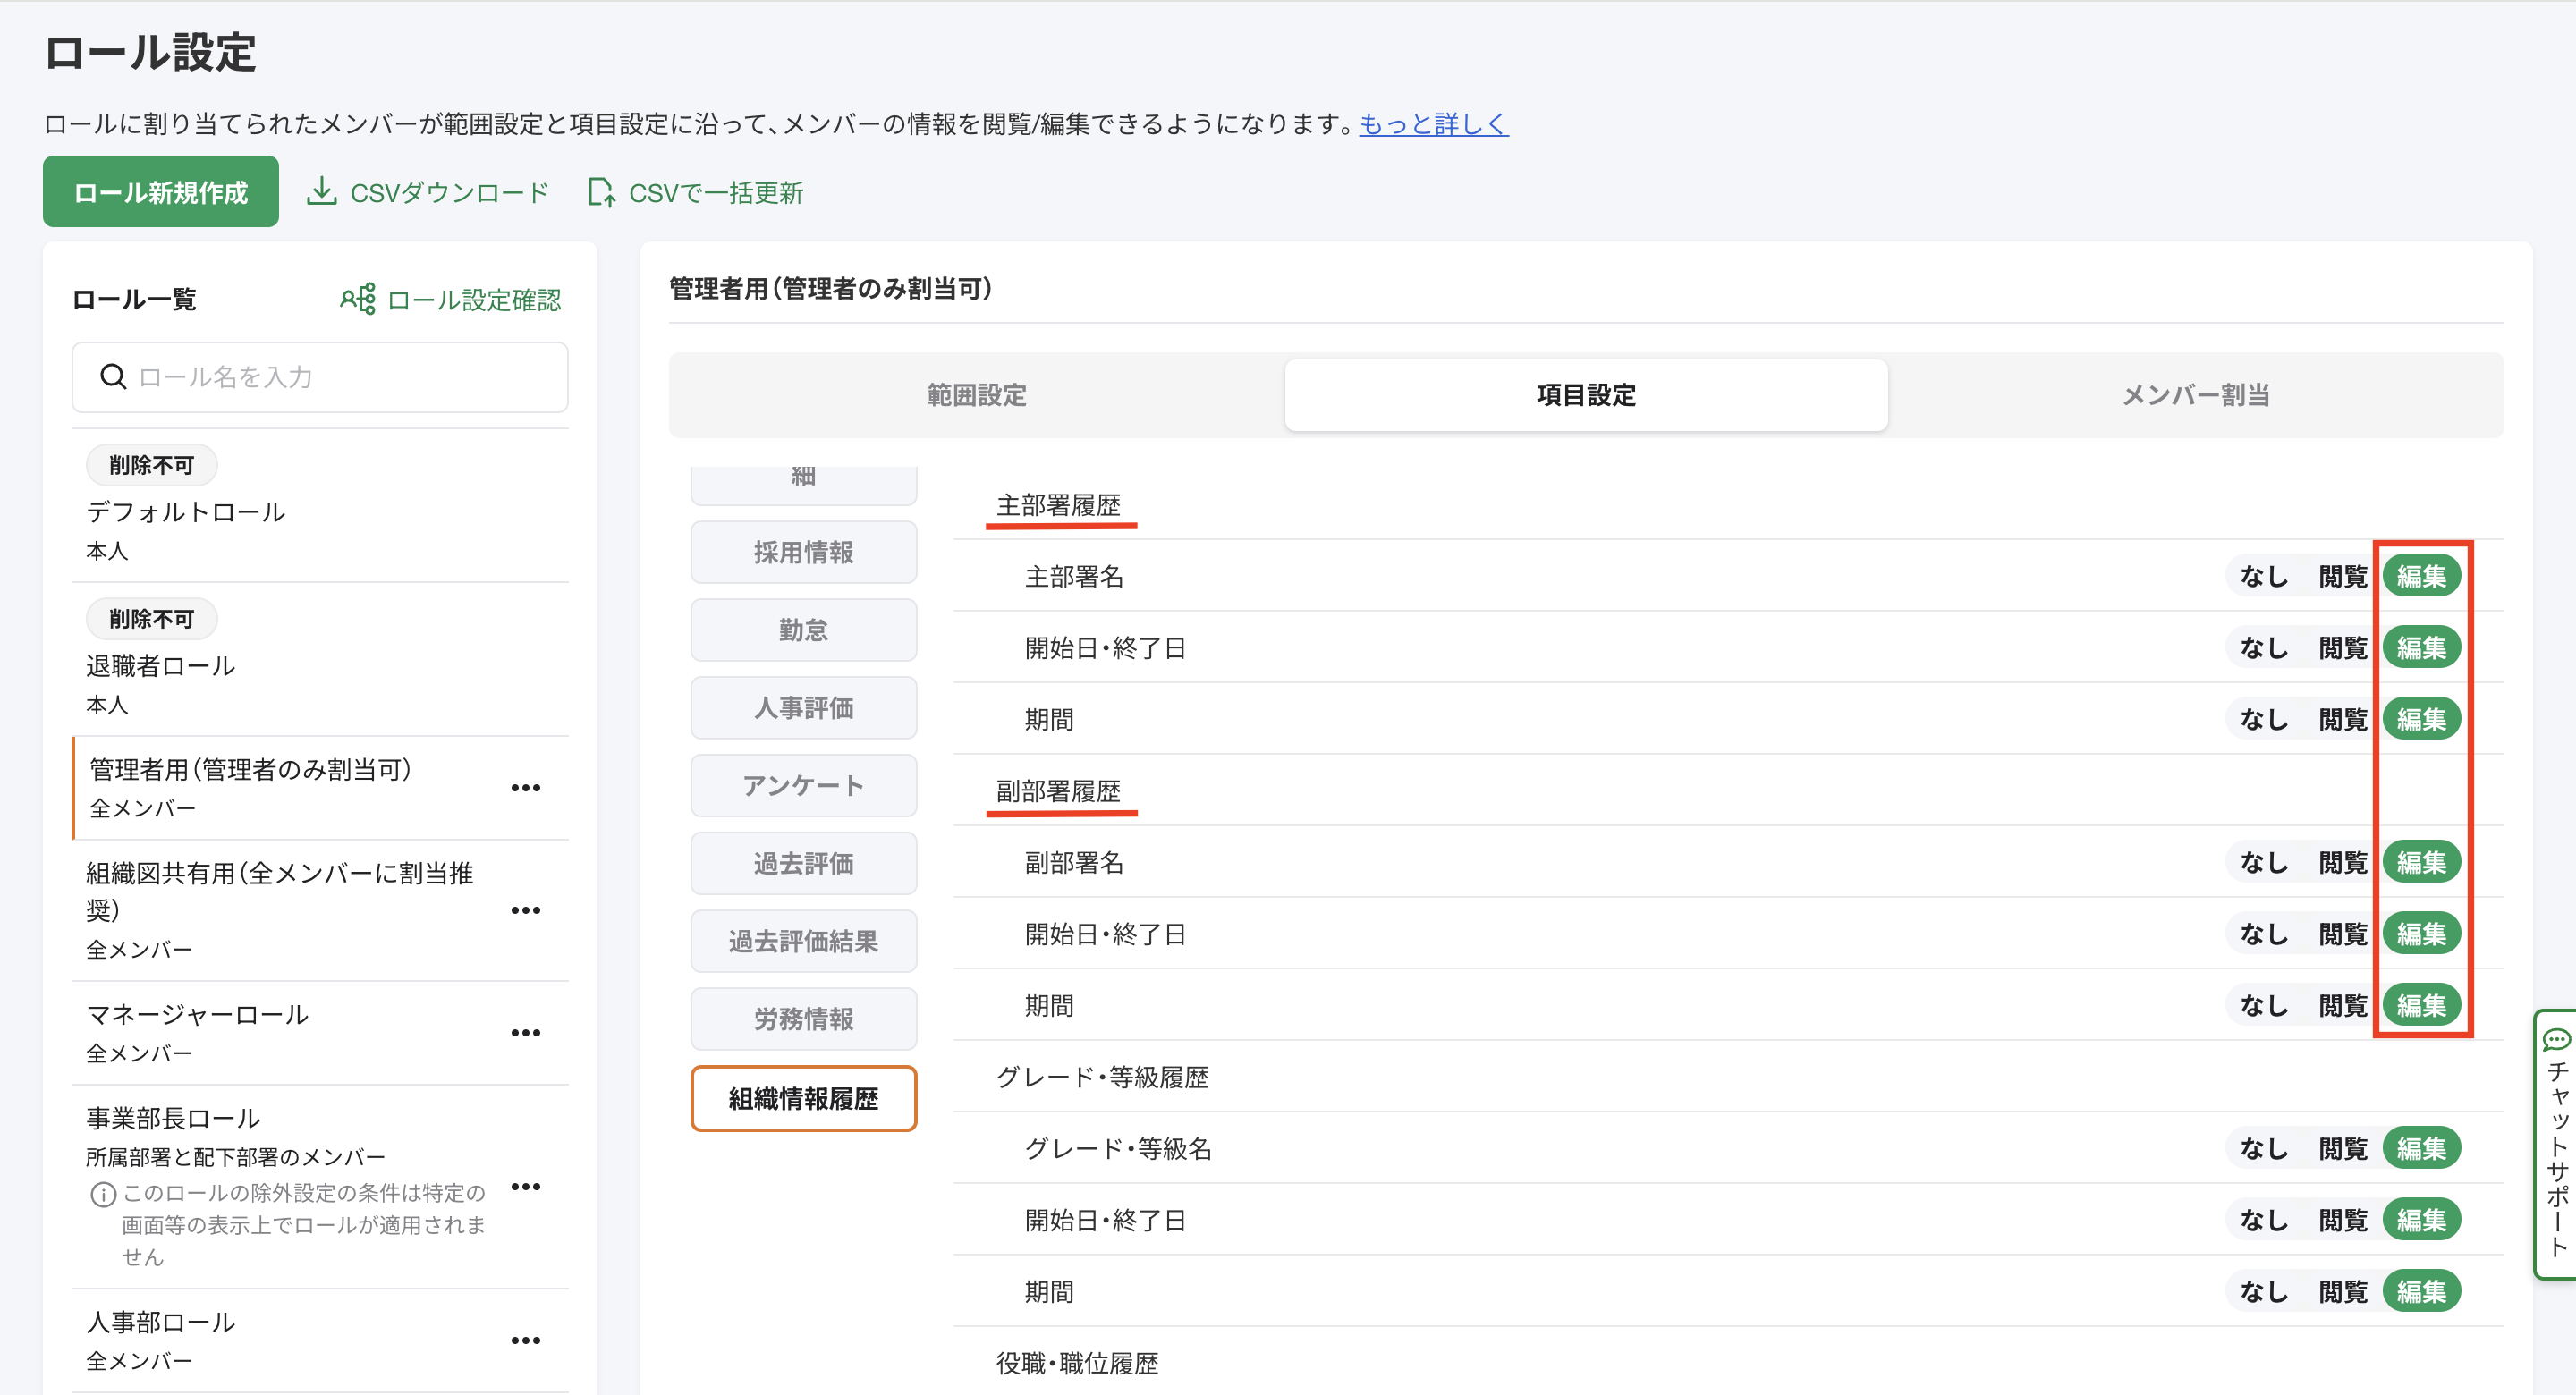This screenshot has width=2576, height=1395.
Task: Set グレード・等級履歴 期間 to なし
Action: [x=2264, y=1291]
